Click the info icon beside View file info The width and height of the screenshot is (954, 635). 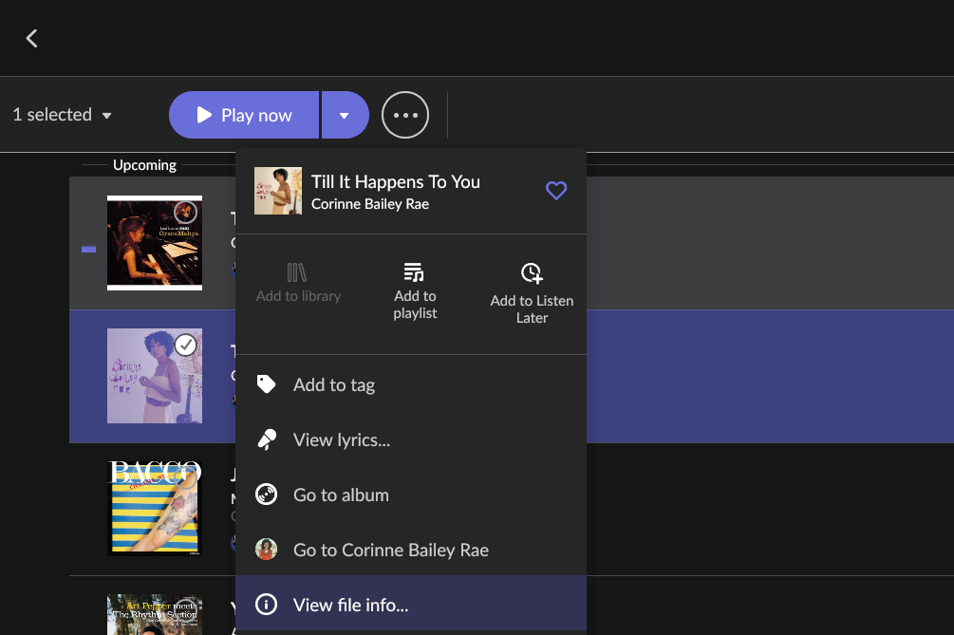[267, 605]
